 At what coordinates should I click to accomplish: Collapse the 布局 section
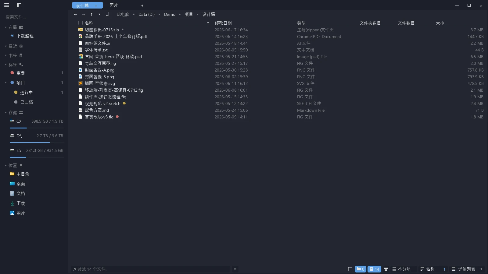point(6,27)
